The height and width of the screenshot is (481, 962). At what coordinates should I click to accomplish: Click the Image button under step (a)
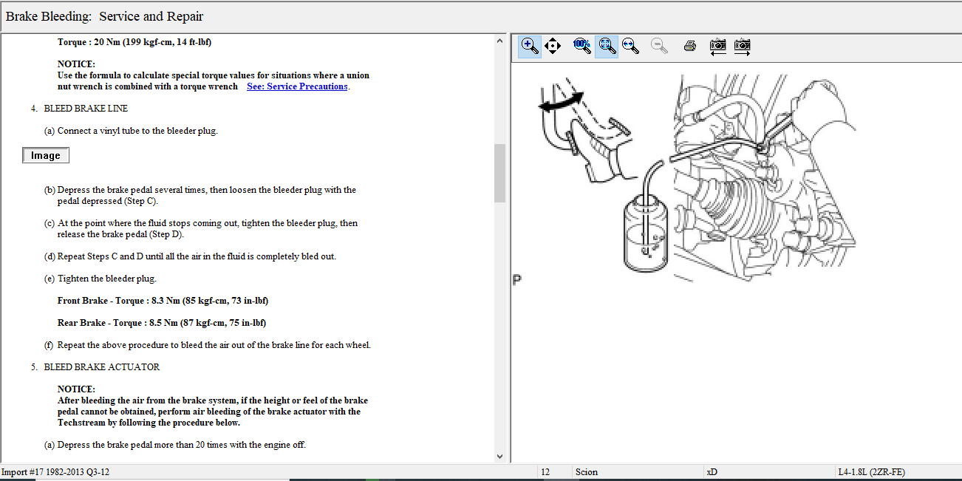[x=46, y=156]
